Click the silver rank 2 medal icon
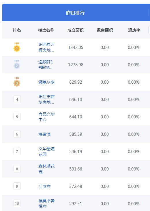 (17, 65)
